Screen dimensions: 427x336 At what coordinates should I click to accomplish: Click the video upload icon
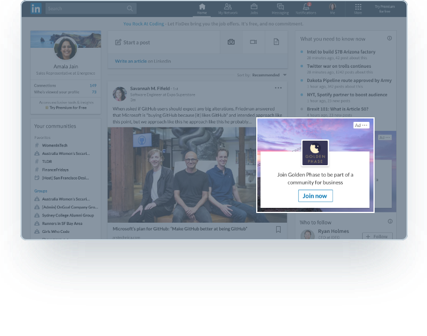[253, 42]
